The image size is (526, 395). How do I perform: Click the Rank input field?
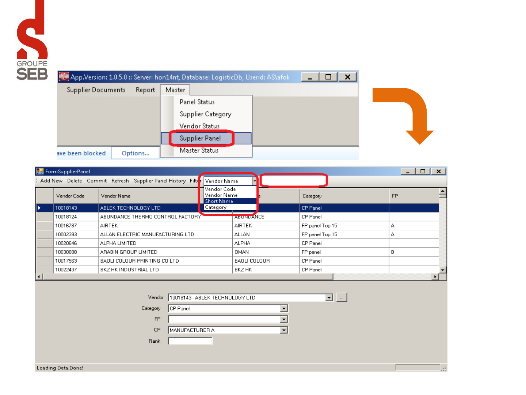click(190, 341)
